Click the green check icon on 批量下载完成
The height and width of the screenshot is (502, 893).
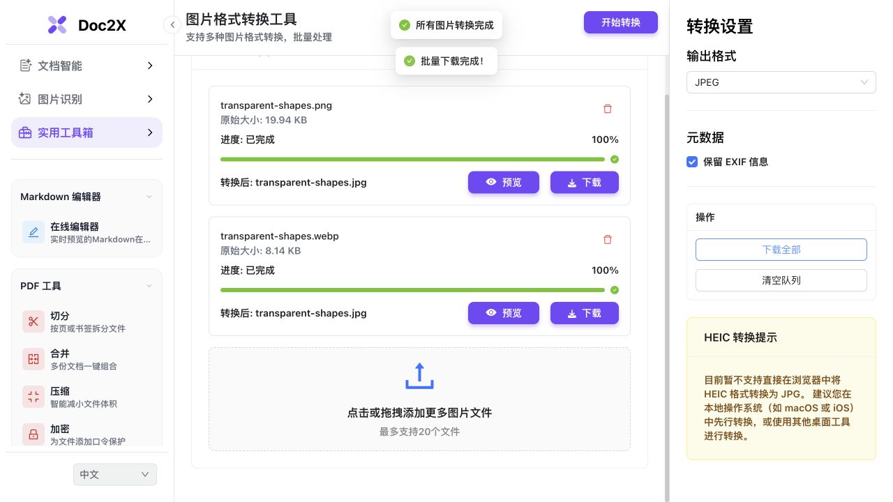409,61
